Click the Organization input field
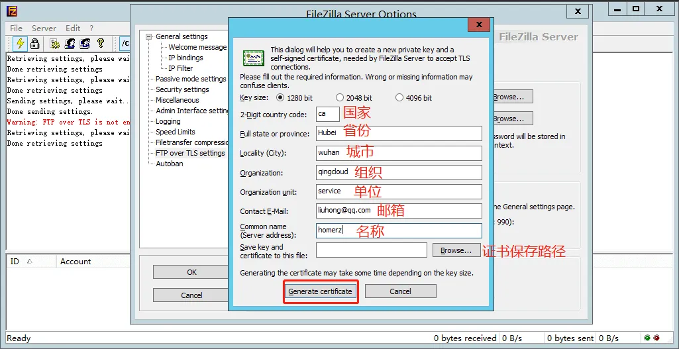The height and width of the screenshot is (349, 679). coord(399,172)
